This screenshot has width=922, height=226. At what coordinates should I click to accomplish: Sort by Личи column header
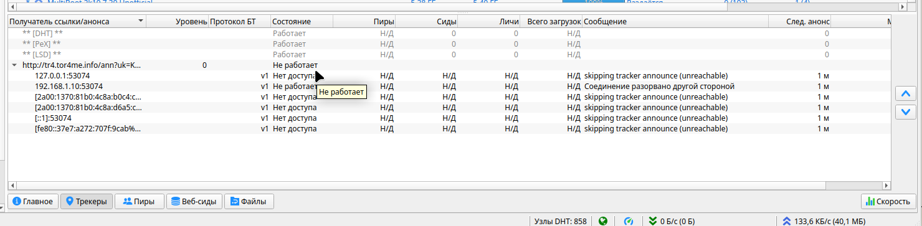coord(489,22)
